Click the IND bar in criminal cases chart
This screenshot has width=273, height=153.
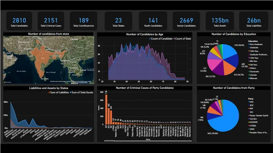[109, 116]
